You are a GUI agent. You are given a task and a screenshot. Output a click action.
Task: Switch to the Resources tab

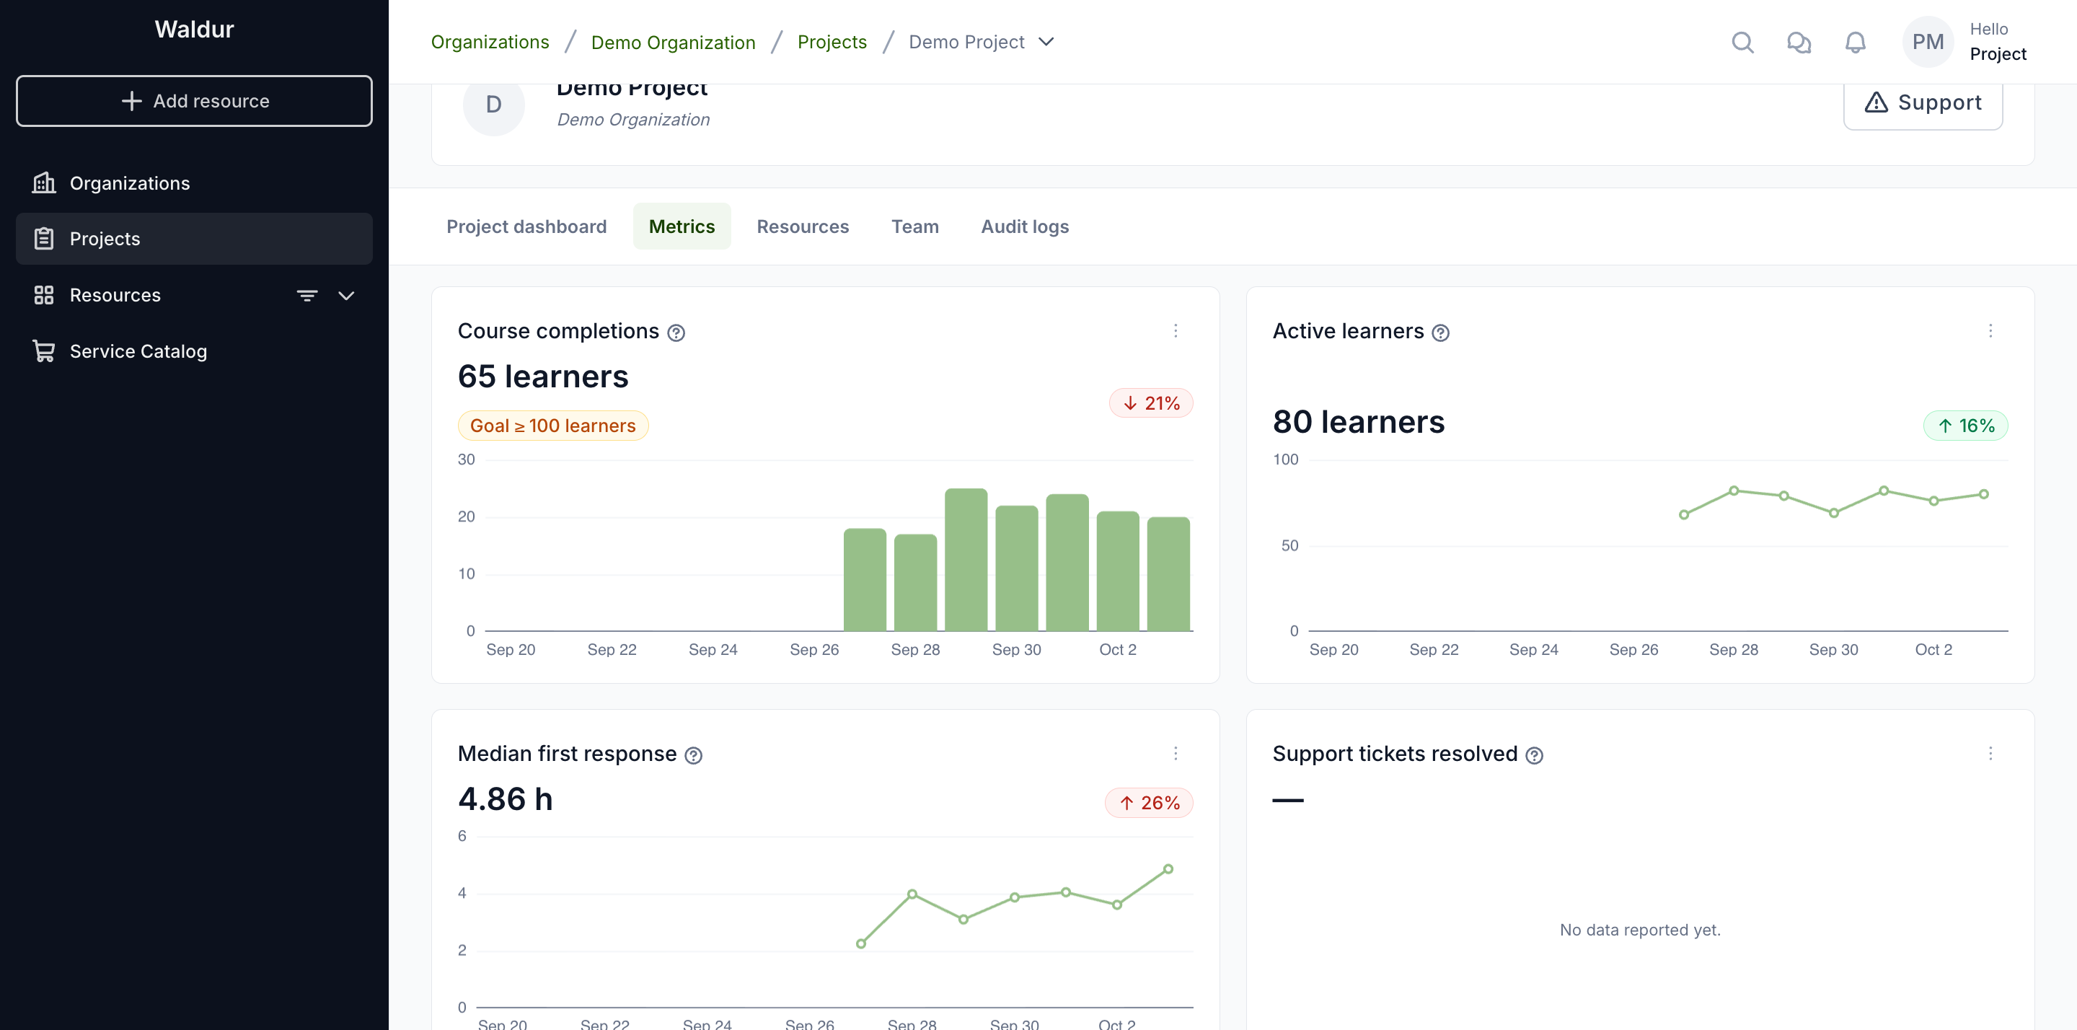(802, 226)
